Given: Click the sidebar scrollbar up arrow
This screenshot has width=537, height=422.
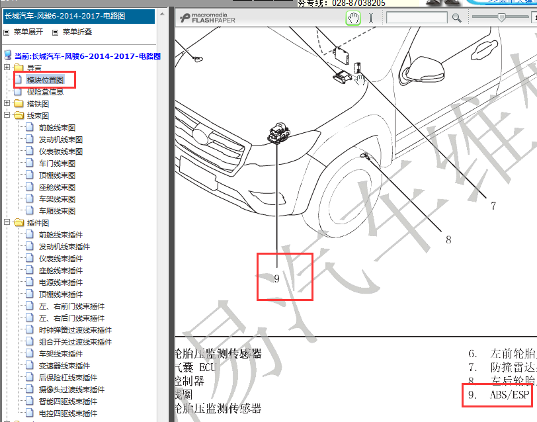Looking at the screenshot, I should 162,15.
